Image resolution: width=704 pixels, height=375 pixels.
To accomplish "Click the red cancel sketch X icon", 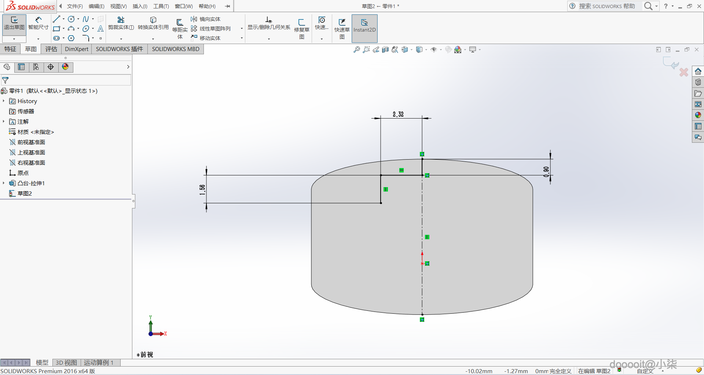I will (x=683, y=72).
